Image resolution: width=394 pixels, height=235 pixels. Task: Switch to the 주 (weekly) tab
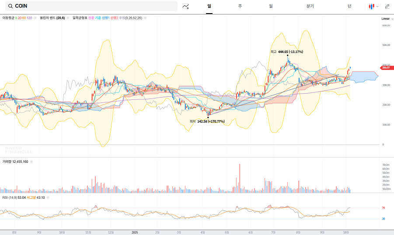[x=240, y=6]
